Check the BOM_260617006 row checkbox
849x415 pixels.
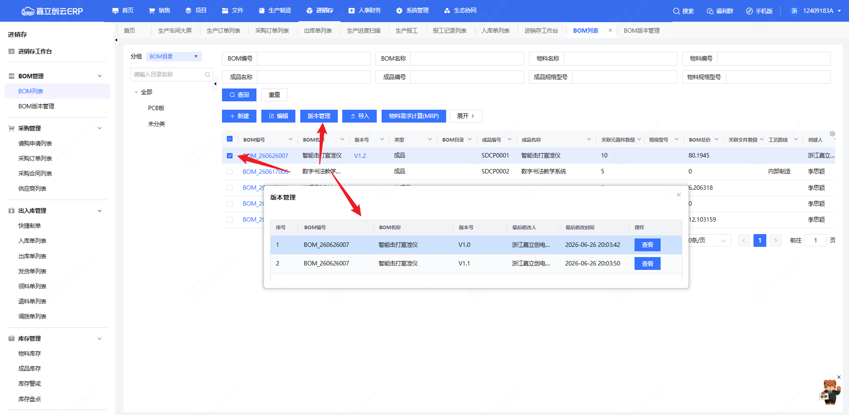point(229,172)
